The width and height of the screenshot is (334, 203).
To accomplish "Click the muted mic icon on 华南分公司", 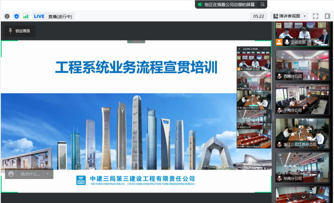I will [x=279, y=178].
